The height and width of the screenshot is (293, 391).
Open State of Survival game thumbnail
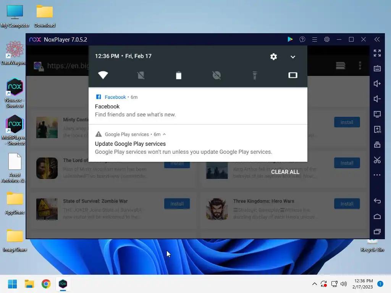pyautogui.click(x=47, y=209)
